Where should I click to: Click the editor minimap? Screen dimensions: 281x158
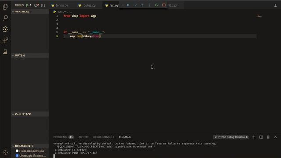click(x=259, y=16)
